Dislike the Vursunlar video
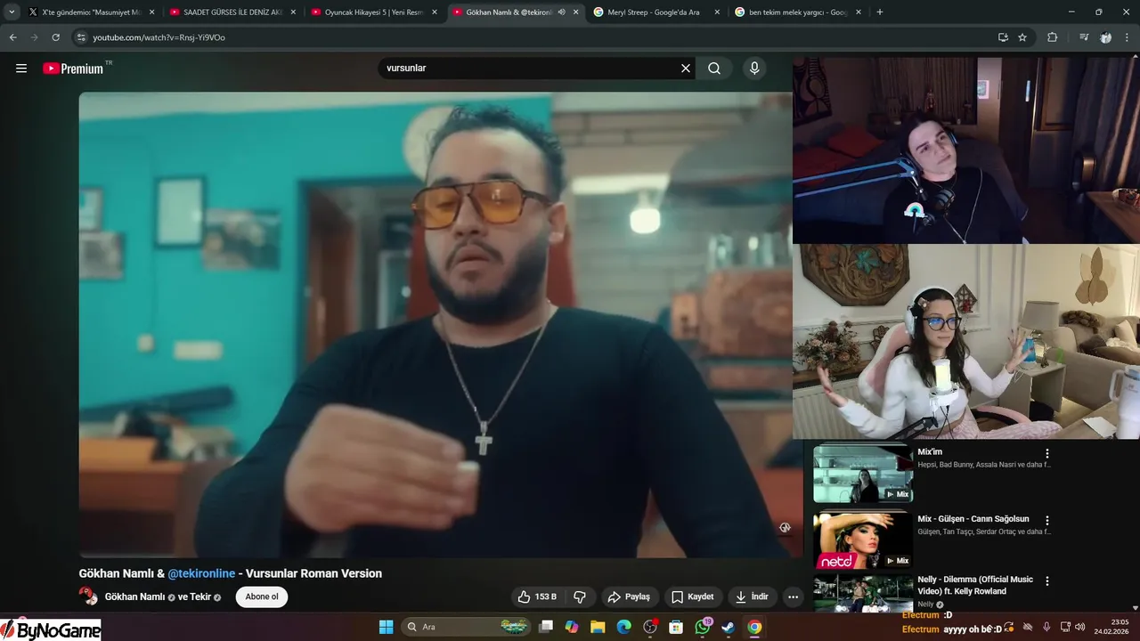This screenshot has height=641, width=1140. 580,596
